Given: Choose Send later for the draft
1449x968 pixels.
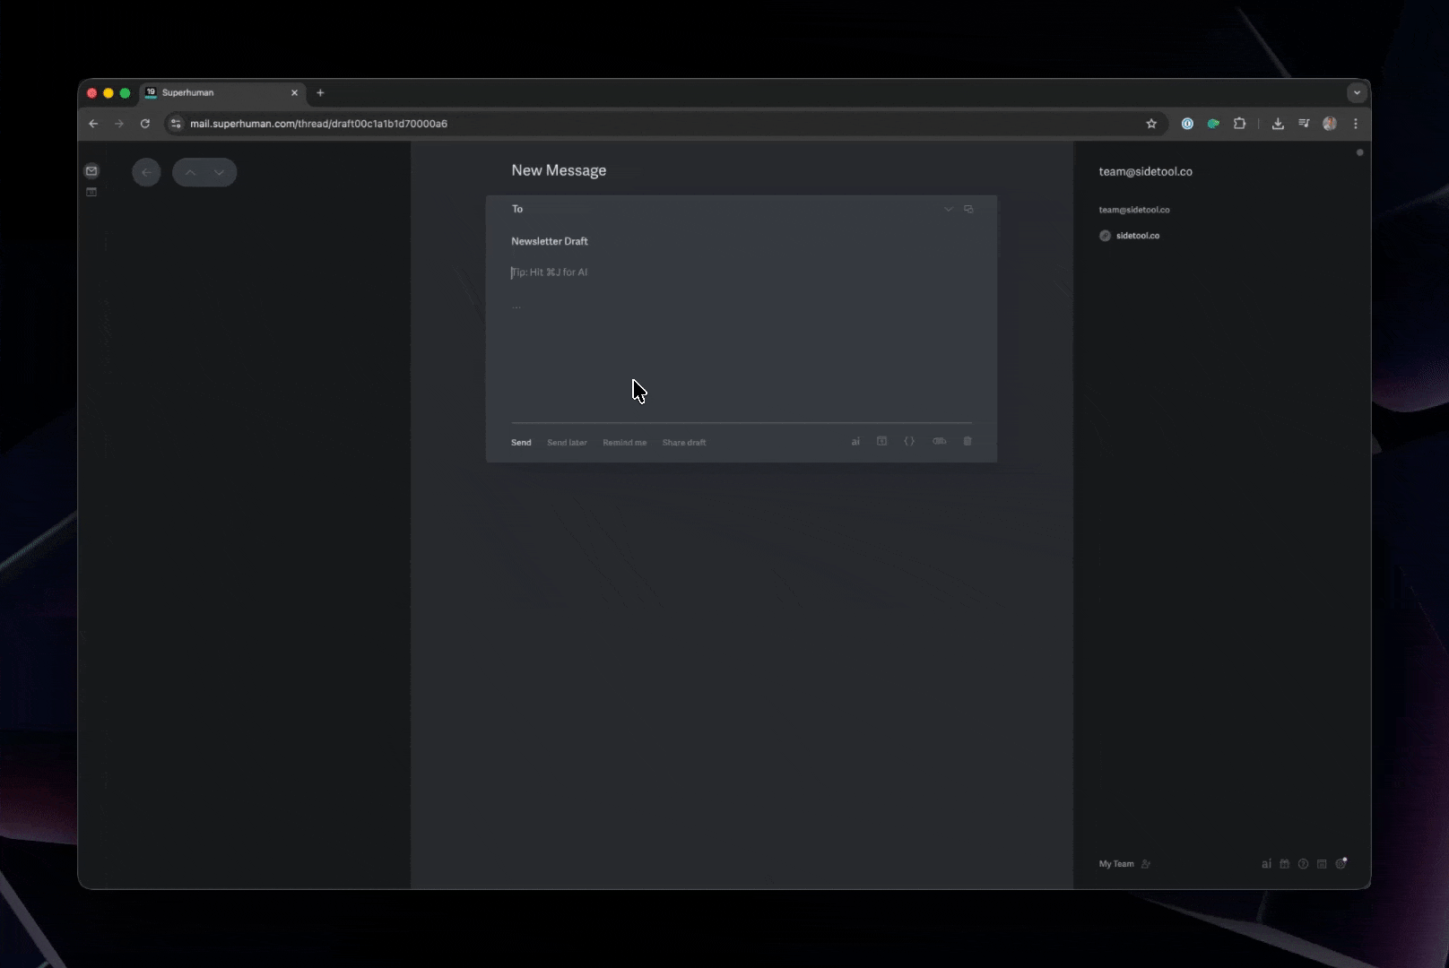Looking at the screenshot, I should pyautogui.click(x=567, y=442).
